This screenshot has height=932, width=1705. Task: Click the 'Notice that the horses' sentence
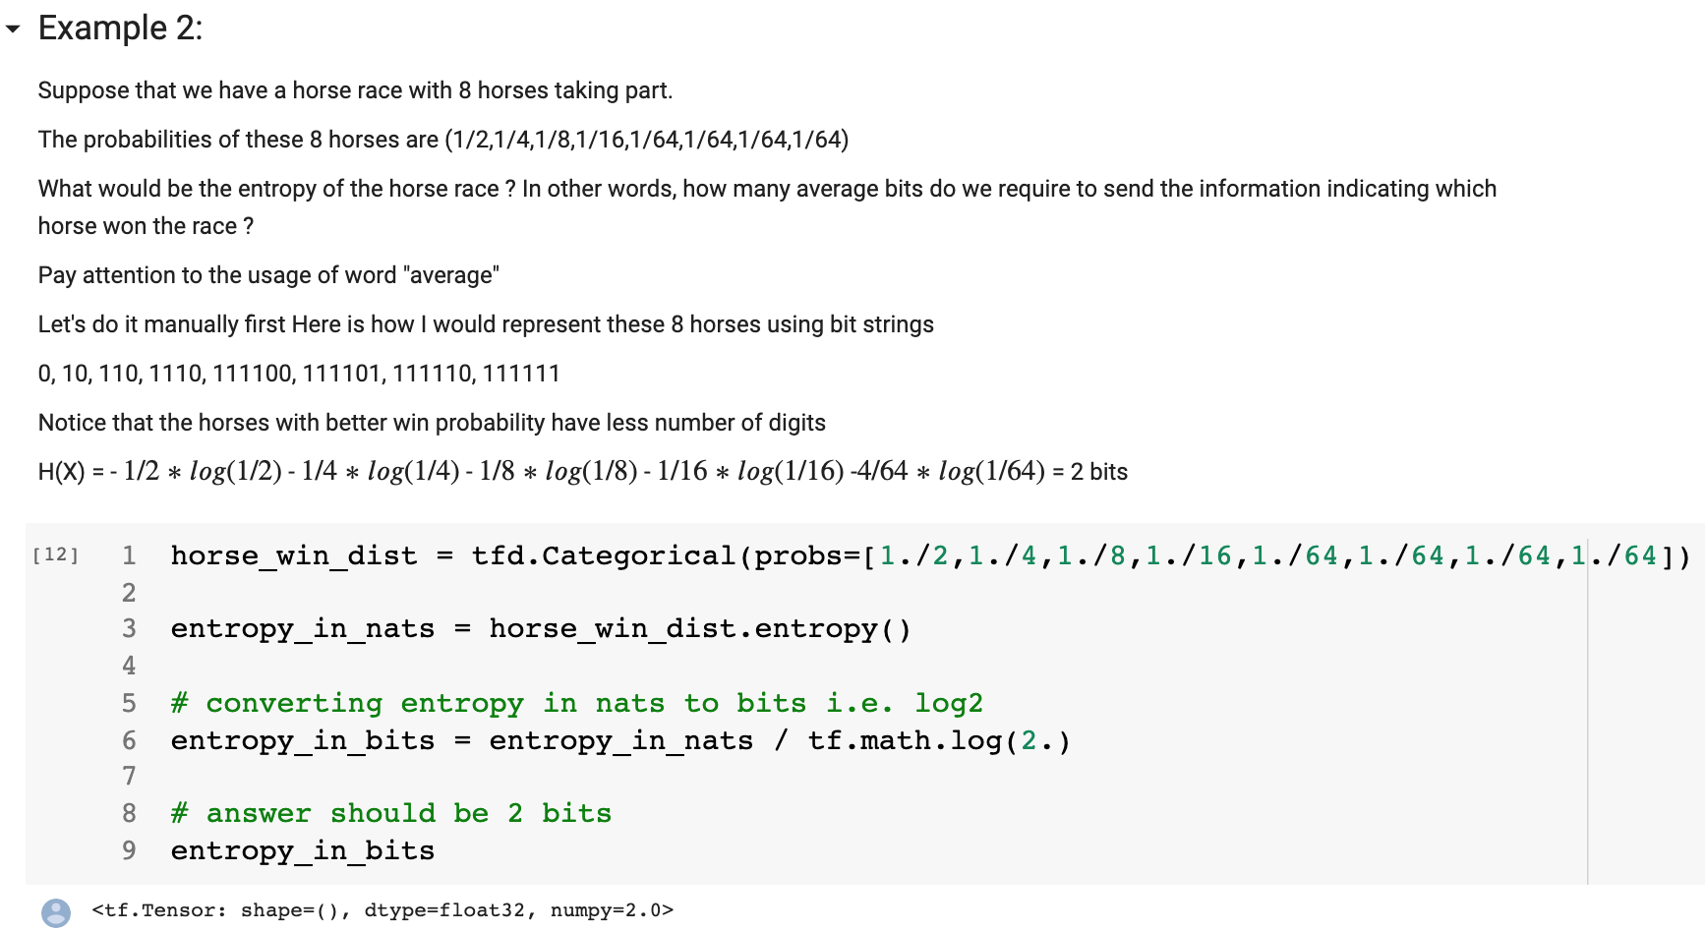[x=432, y=423]
